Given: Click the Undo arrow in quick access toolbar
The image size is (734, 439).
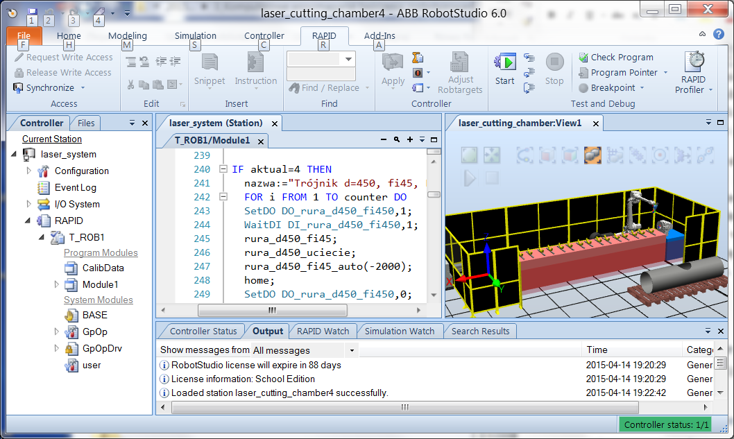Looking at the screenshot, I should [50, 12].
